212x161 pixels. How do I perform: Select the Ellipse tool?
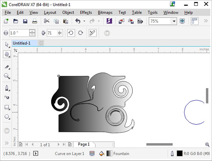pos(7,117)
